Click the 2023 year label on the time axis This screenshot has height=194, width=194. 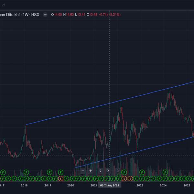click(140, 185)
